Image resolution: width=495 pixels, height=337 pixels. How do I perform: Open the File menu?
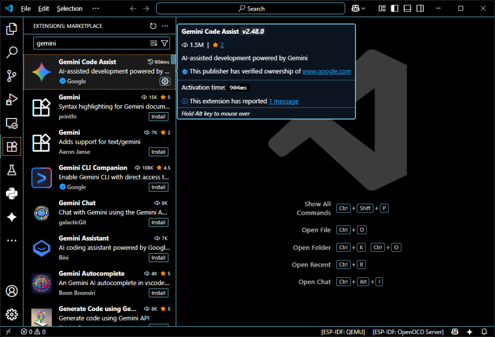[25, 8]
